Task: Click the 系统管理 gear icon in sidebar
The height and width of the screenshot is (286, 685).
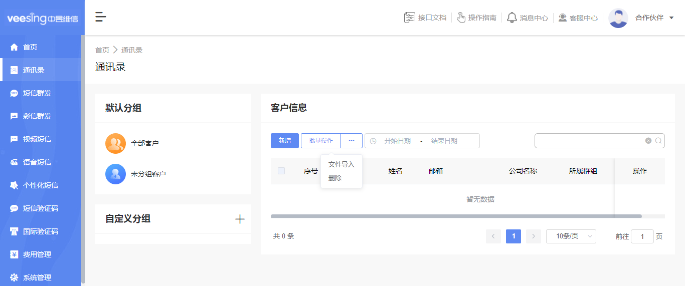Action: 14,277
